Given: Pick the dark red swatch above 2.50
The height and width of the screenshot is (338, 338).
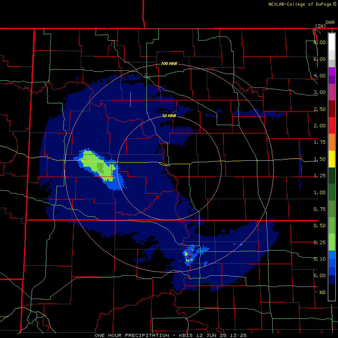Looking at the screenshot, I should click(332, 109).
